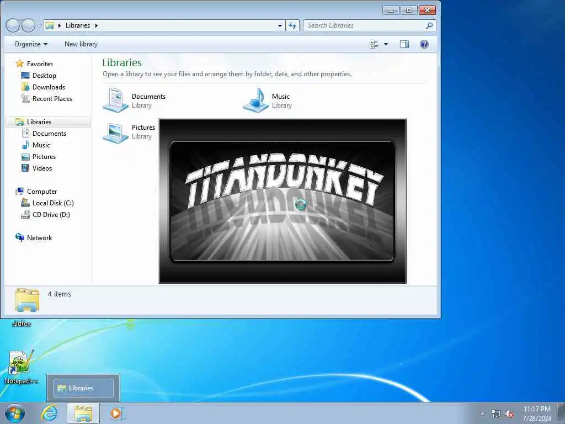Open the view options dropdown arrow
This screenshot has height=424, width=565.
386,44
